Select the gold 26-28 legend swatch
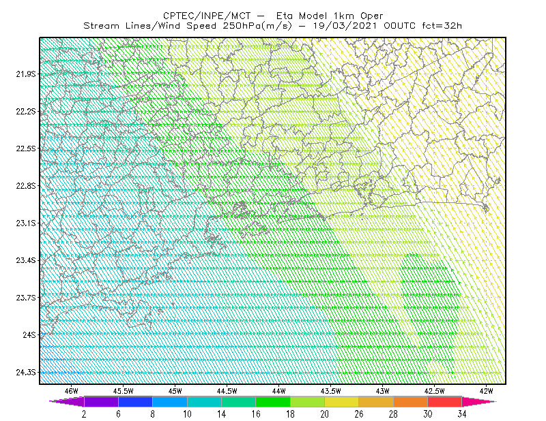The width and height of the screenshot is (546, 421). pyautogui.click(x=376, y=401)
